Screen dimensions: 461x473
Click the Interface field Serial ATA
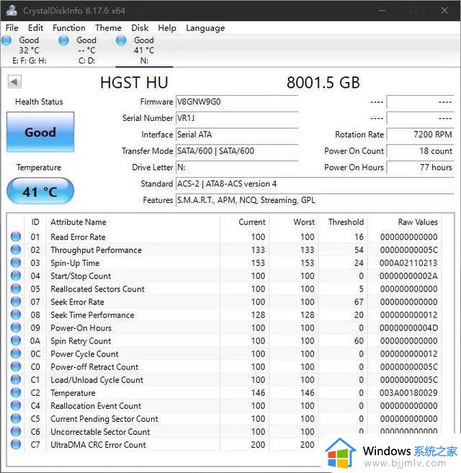(237, 134)
